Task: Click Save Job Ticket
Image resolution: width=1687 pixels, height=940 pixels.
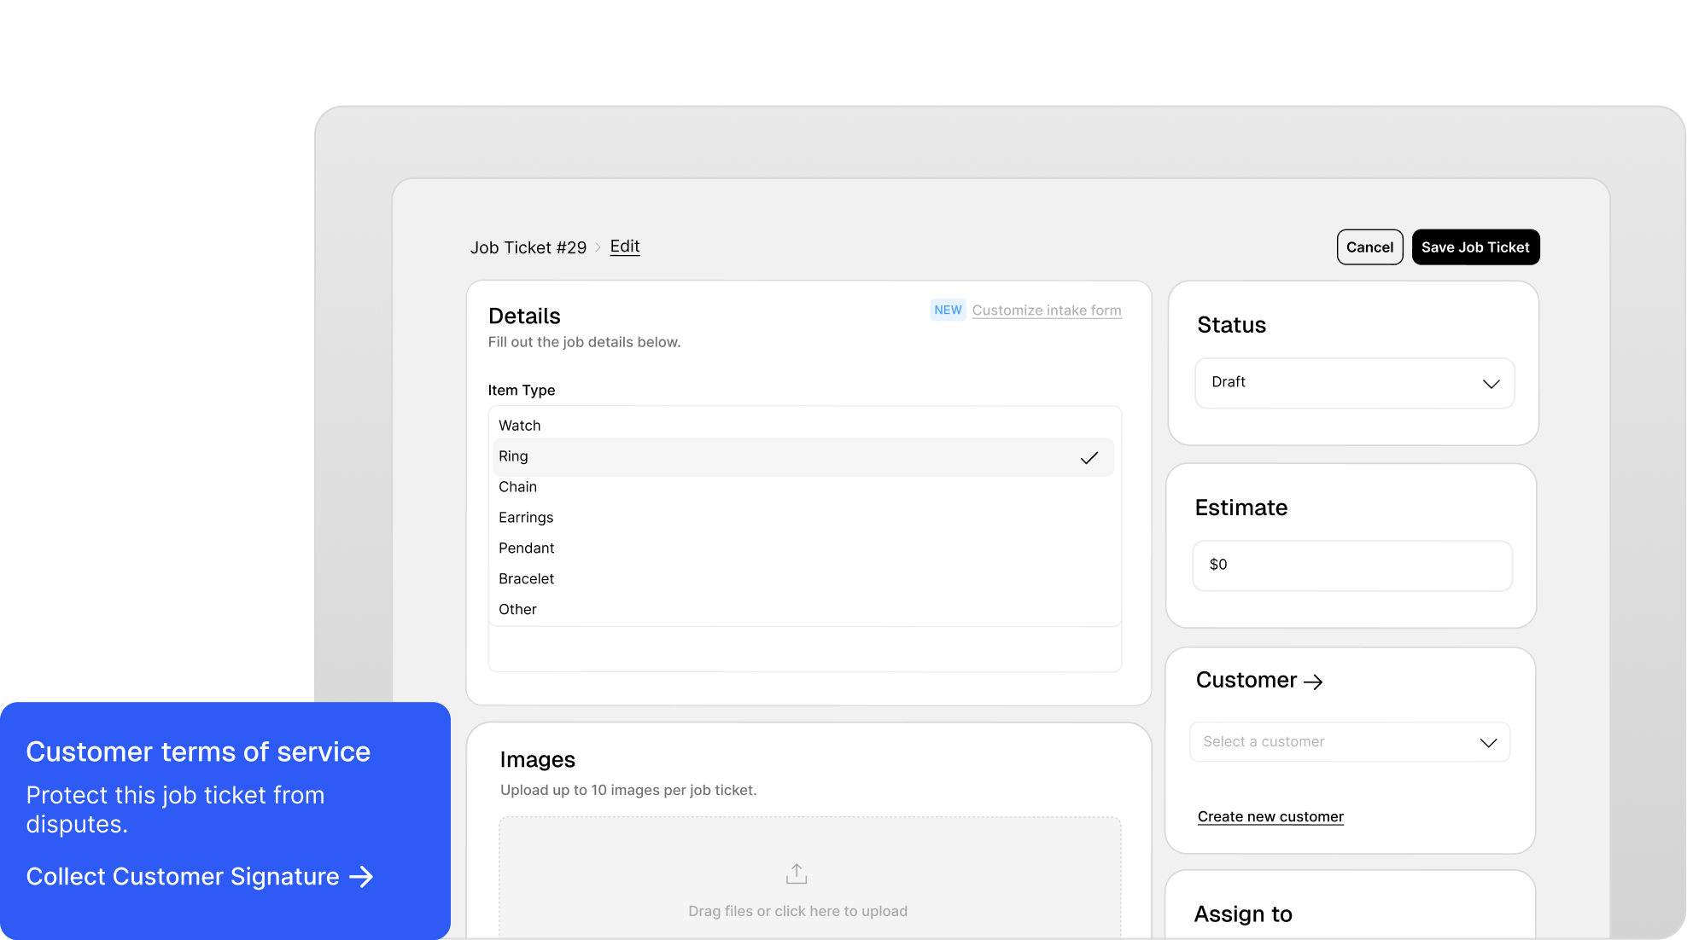Action: pos(1475,247)
